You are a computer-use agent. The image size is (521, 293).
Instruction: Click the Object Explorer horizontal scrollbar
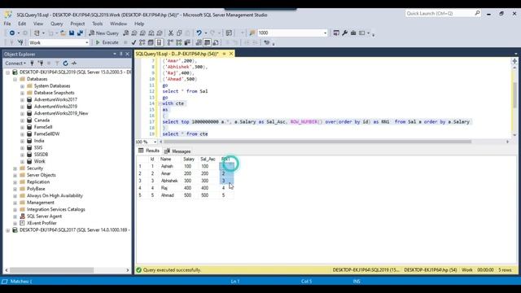coord(52,270)
